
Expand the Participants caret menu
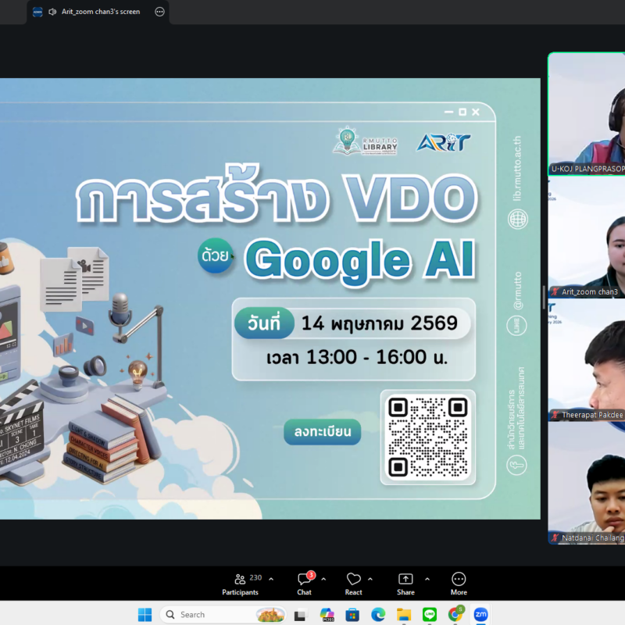point(271,579)
